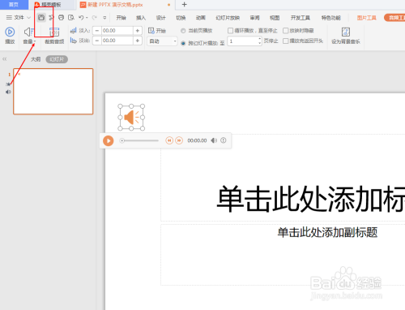The width and height of the screenshot is (405, 310).
Task: Expand the arrow beside 文件 menu
Action: click(x=28, y=18)
